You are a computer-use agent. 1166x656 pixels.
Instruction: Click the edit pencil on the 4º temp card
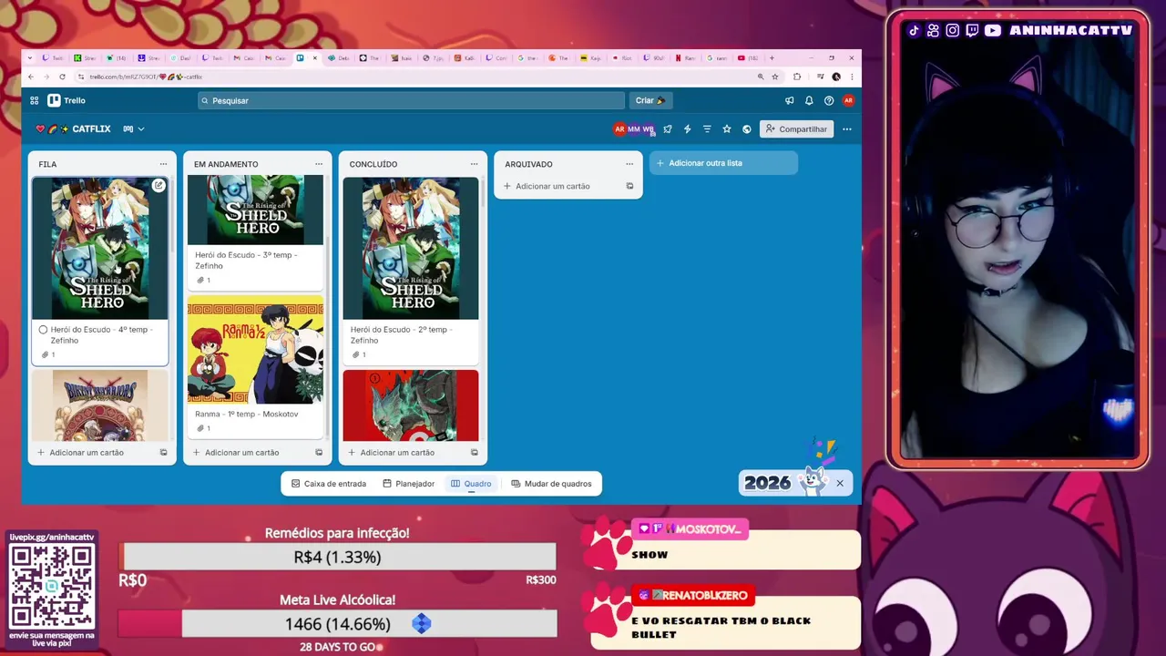tap(159, 185)
